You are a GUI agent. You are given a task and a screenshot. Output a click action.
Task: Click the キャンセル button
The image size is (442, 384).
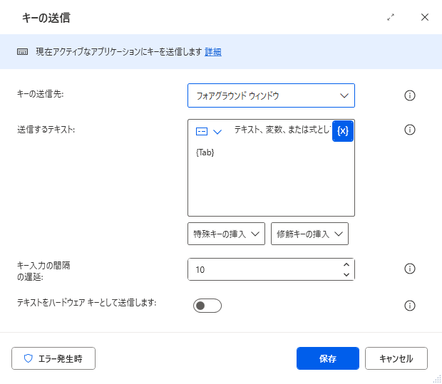(x=396, y=358)
